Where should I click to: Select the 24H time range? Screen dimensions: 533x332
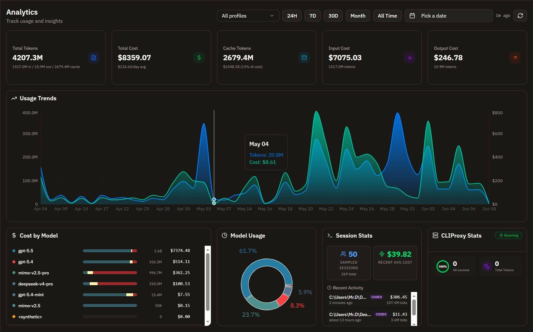[292, 16]
